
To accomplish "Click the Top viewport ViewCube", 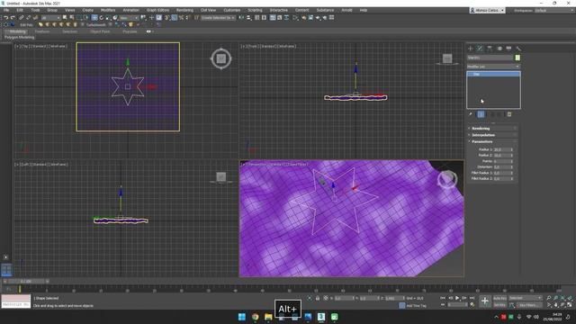I will tap(221, 58).
